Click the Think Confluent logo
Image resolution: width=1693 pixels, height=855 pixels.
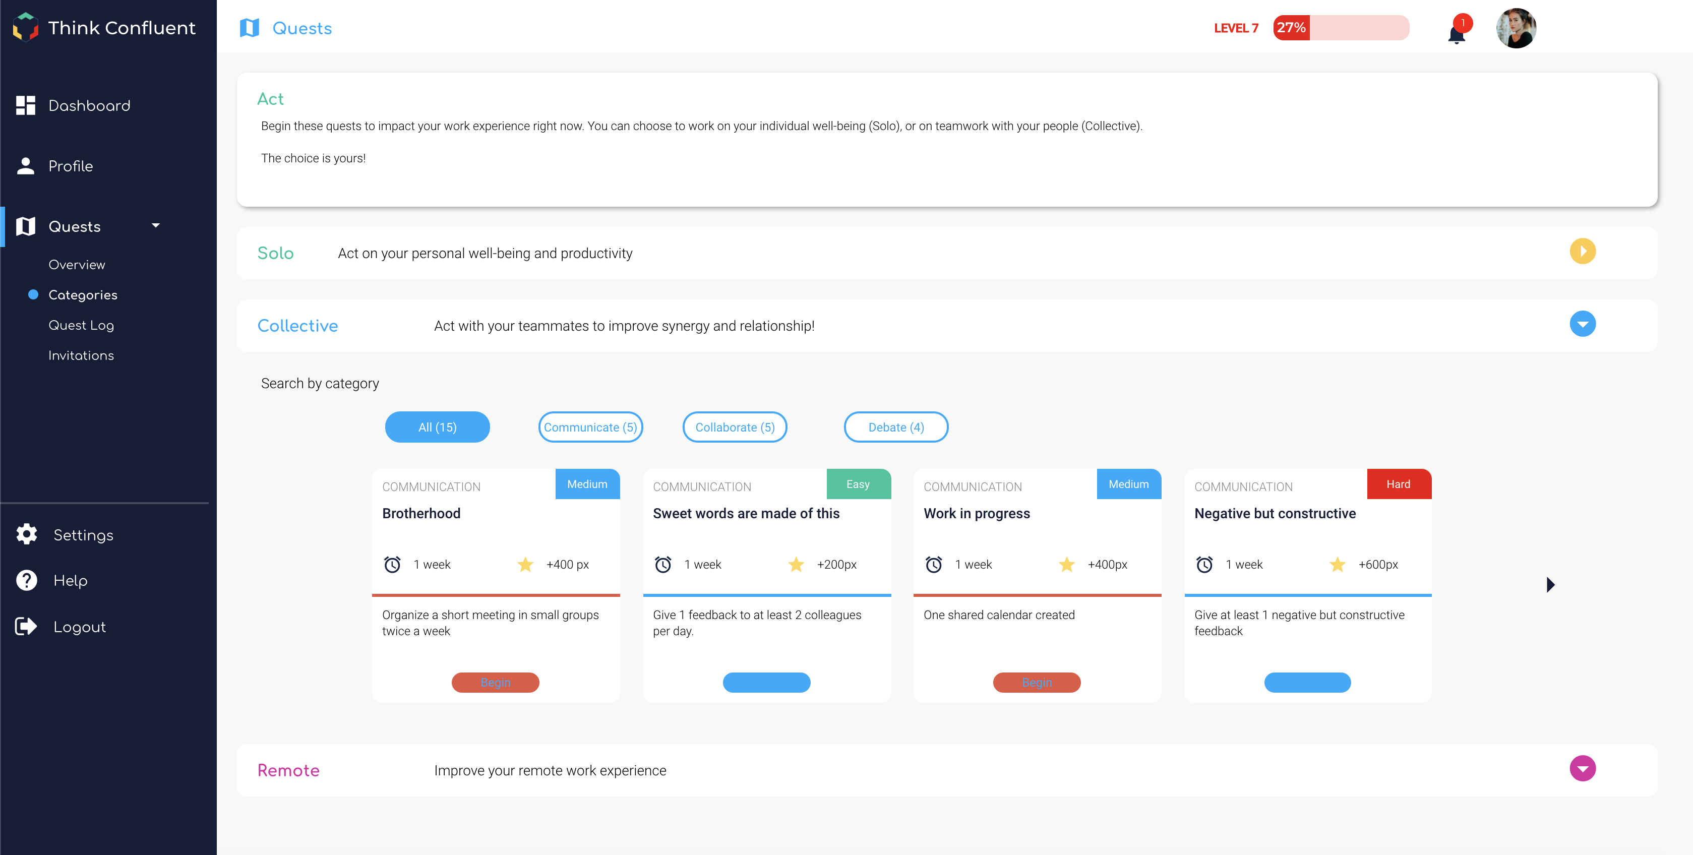coord(26,28)
